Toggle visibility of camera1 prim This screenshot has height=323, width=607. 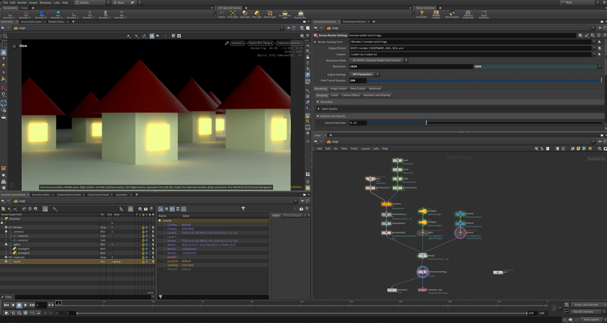pyautogui.click(x=143, y=235)
